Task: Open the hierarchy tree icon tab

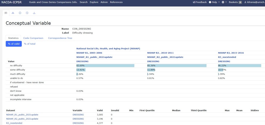Action: click(13, 13)
